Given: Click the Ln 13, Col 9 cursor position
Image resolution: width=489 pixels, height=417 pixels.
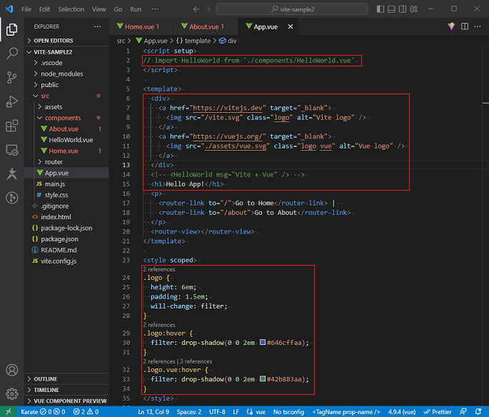Looking at the screenshot, I should (x=153, y=412).
